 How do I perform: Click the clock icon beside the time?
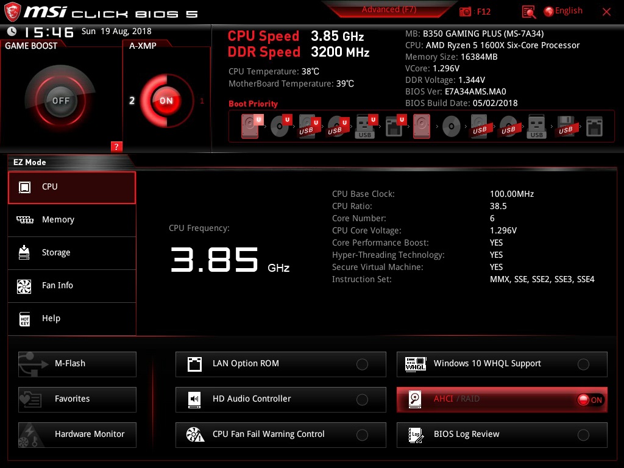point(12,31)
